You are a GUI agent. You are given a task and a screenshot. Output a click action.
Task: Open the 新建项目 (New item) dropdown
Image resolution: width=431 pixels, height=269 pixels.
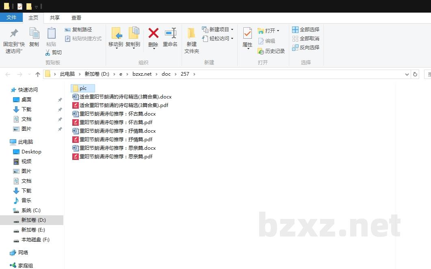point(232,30)
